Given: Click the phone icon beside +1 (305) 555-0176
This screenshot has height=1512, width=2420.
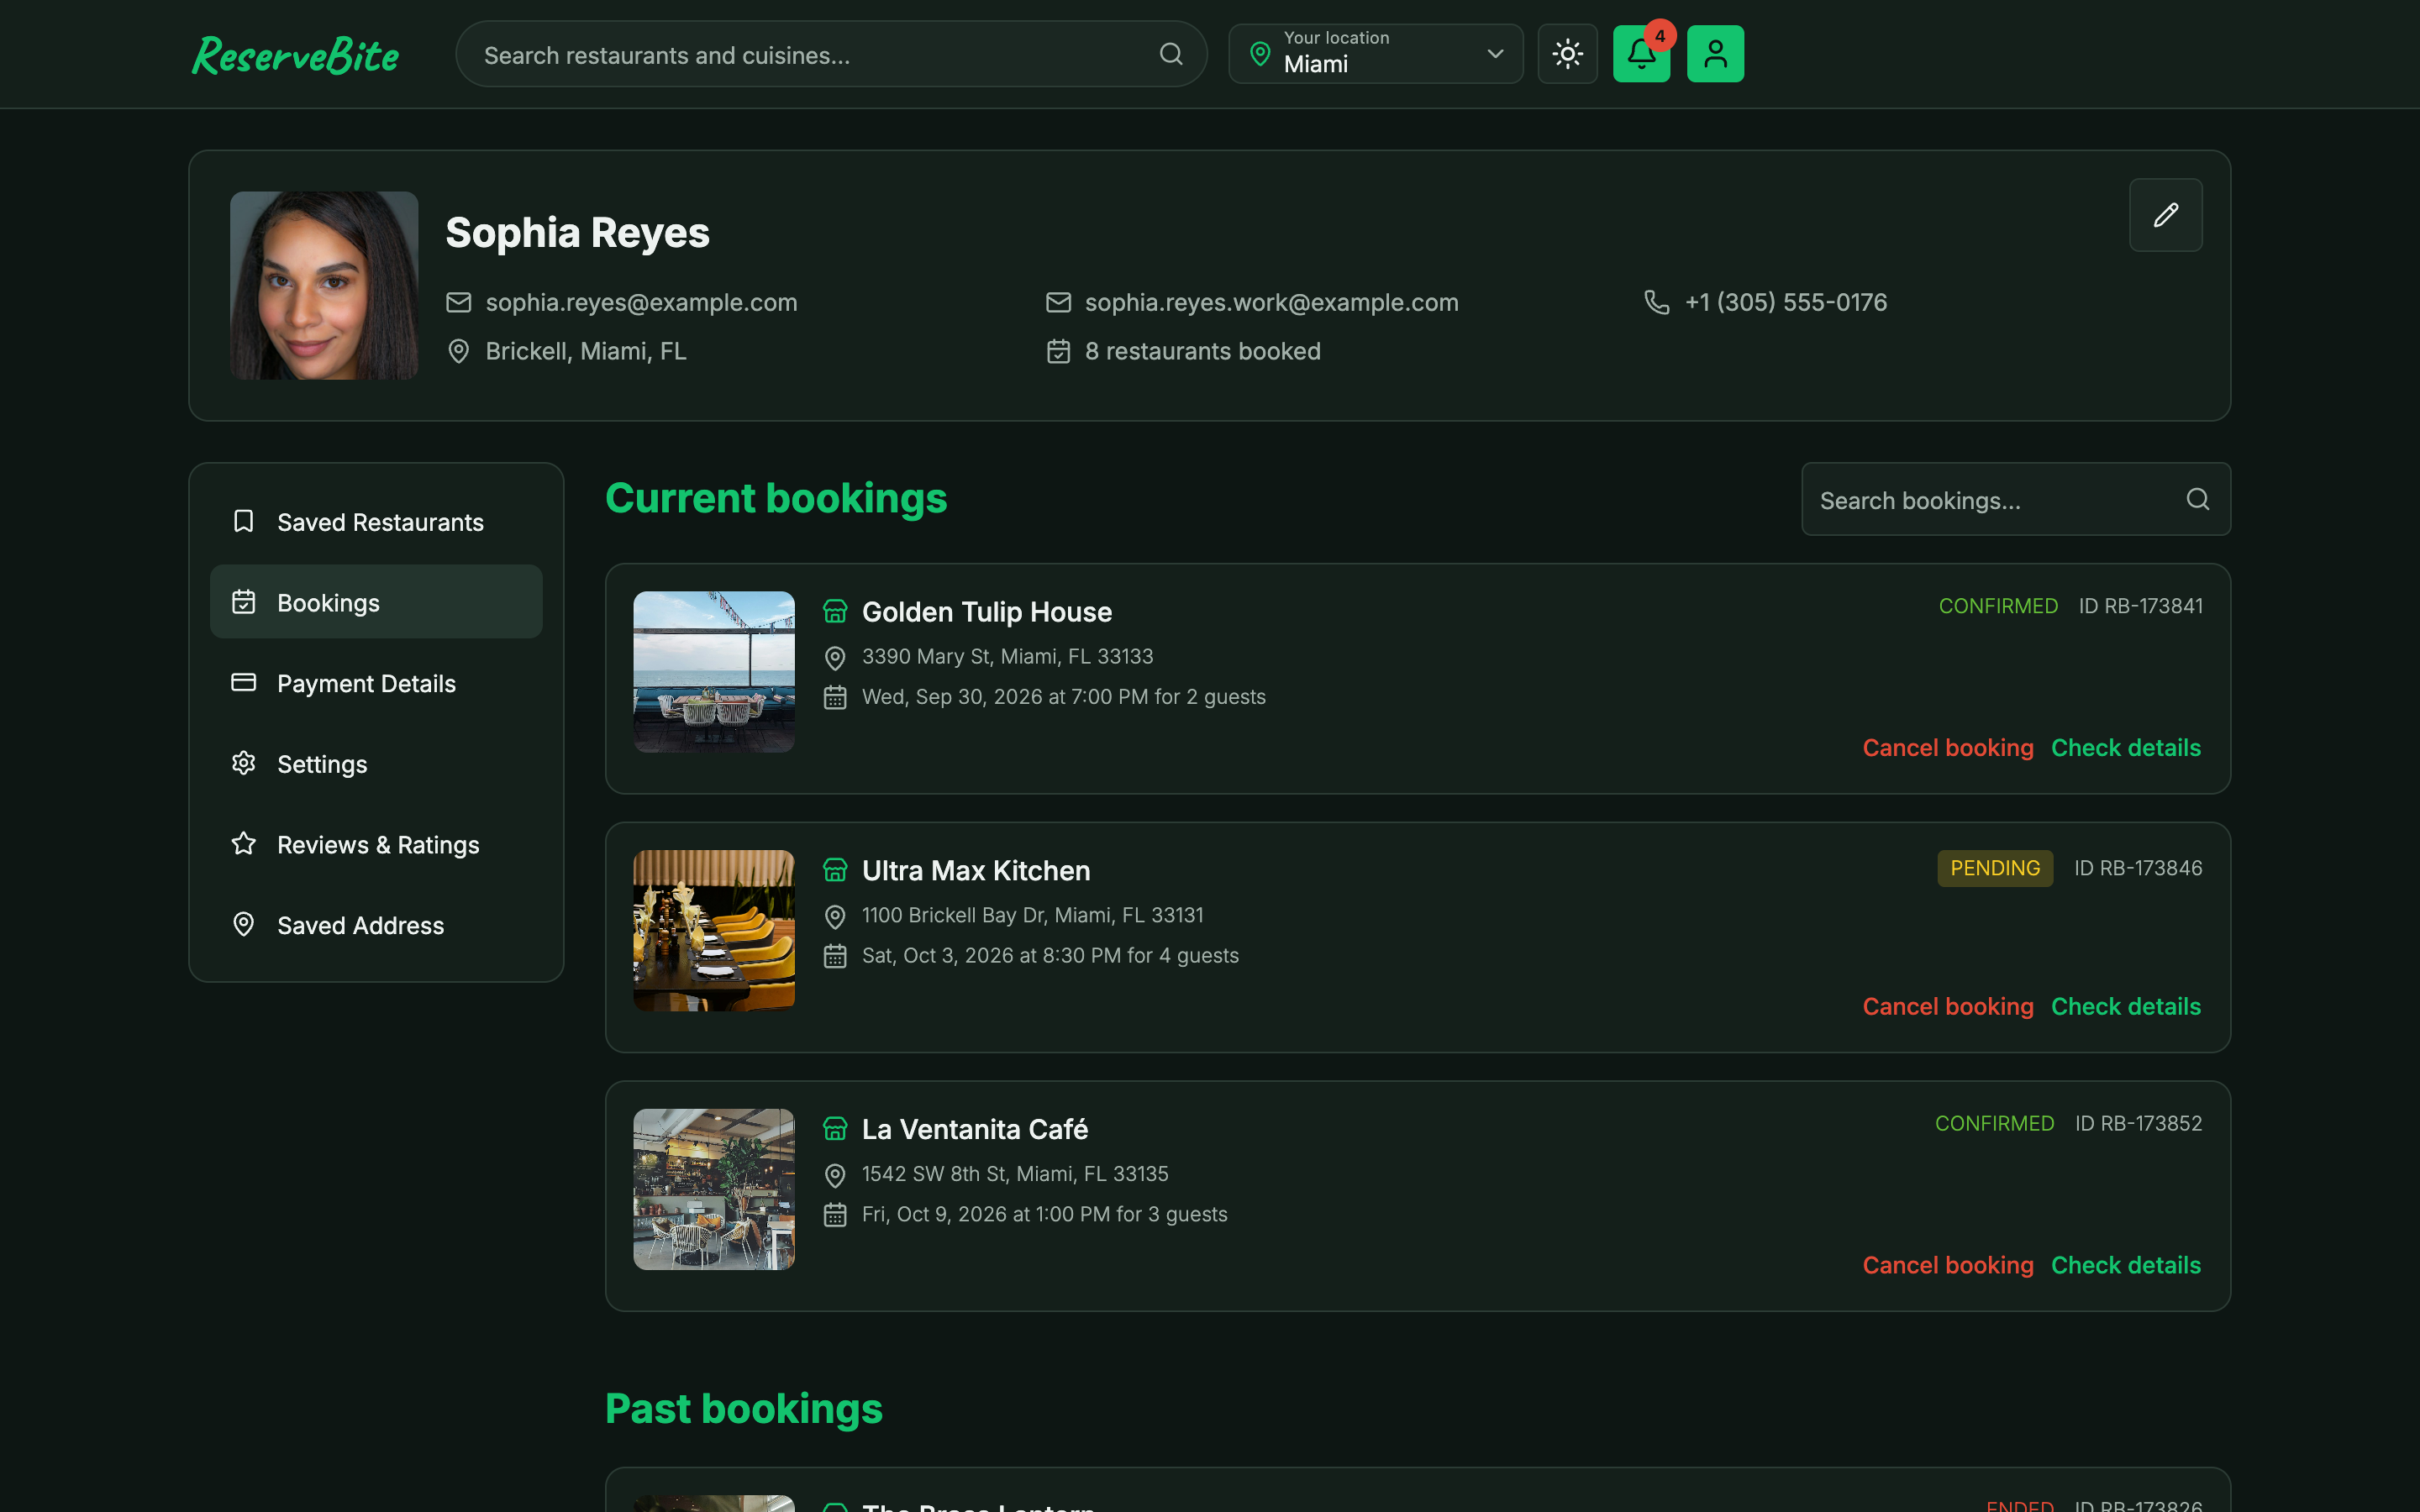Looking at the screenshot, I should point(1656,302).
